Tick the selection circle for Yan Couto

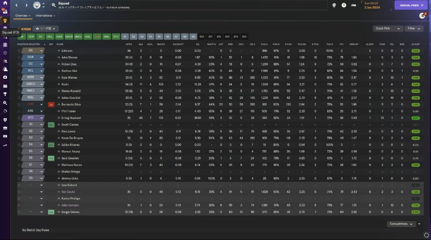19,192
